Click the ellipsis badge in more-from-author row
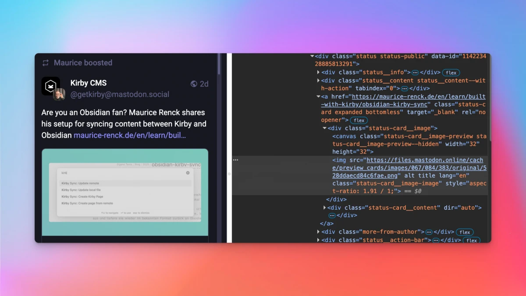The image size is (526, 296). click(x=429, y=232)
